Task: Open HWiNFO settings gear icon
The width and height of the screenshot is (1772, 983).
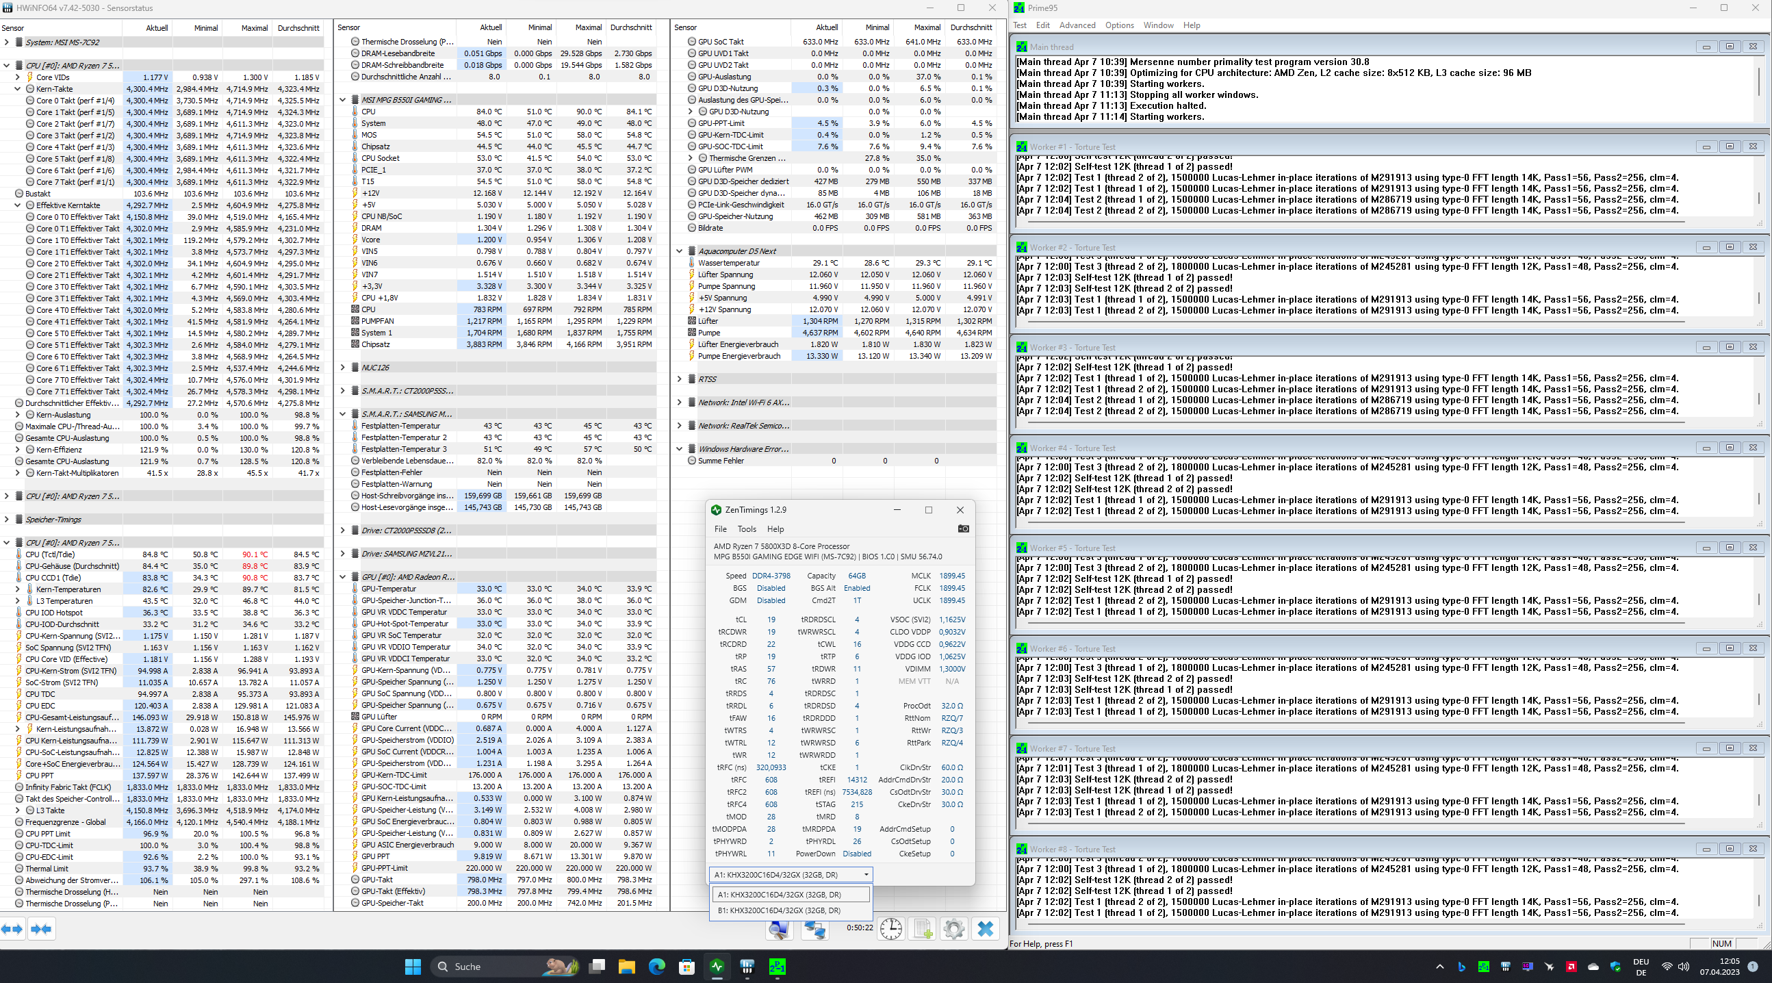Action: tap(954, 929)
